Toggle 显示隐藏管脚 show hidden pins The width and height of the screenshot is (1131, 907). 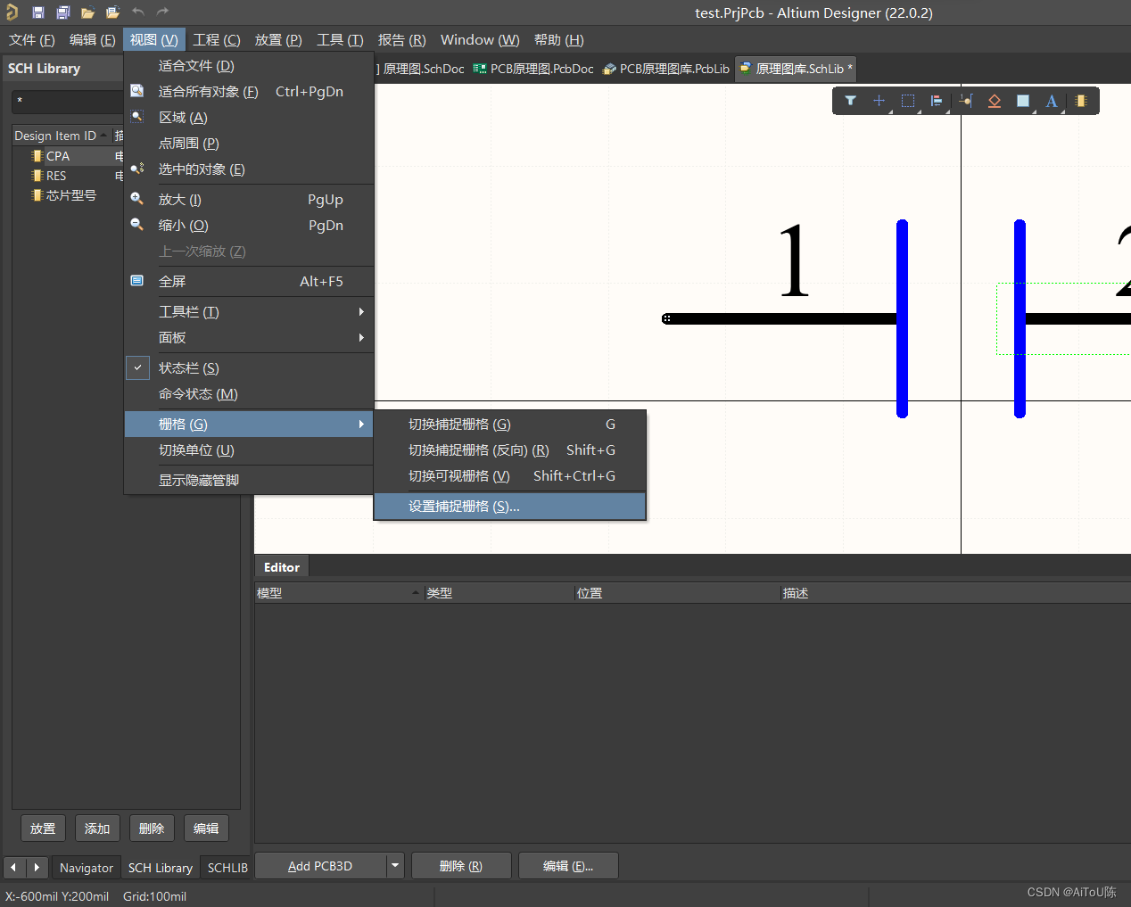tap(249, 481)
